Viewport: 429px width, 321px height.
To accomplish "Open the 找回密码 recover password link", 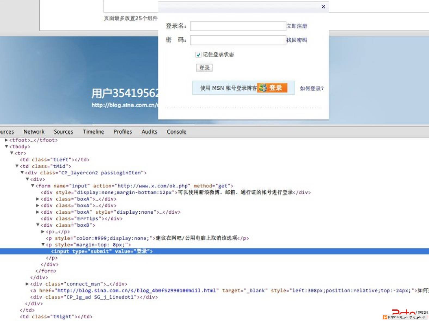I will click(297, 40).
